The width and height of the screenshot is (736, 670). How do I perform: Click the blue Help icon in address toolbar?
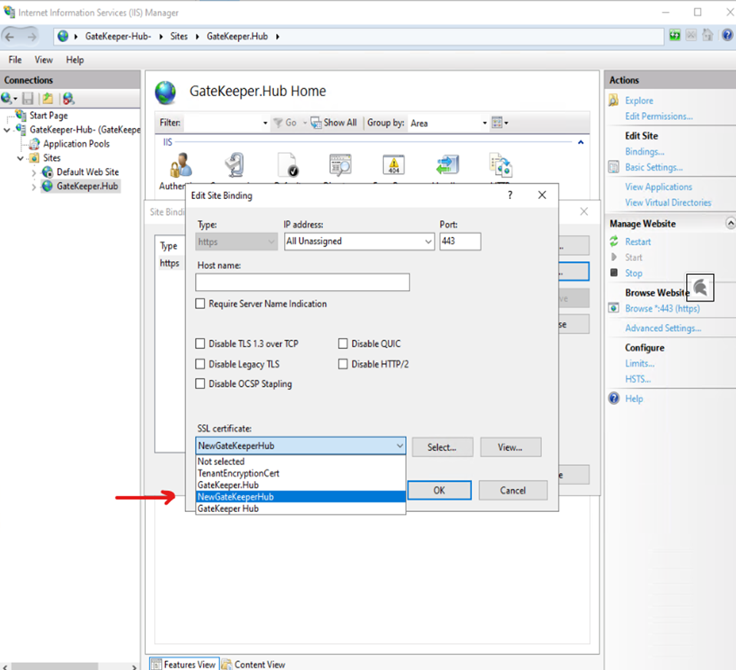tap(727, 35)
